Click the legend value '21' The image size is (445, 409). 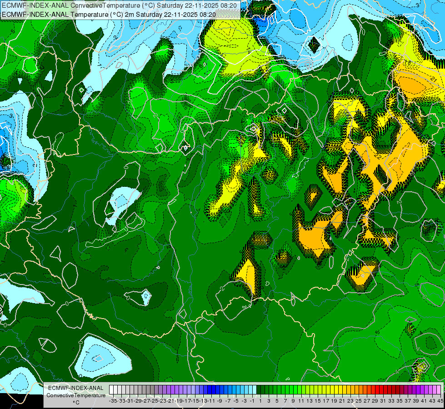342,401
